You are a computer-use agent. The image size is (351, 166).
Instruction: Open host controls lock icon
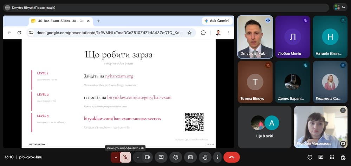[x=343, y=157]
